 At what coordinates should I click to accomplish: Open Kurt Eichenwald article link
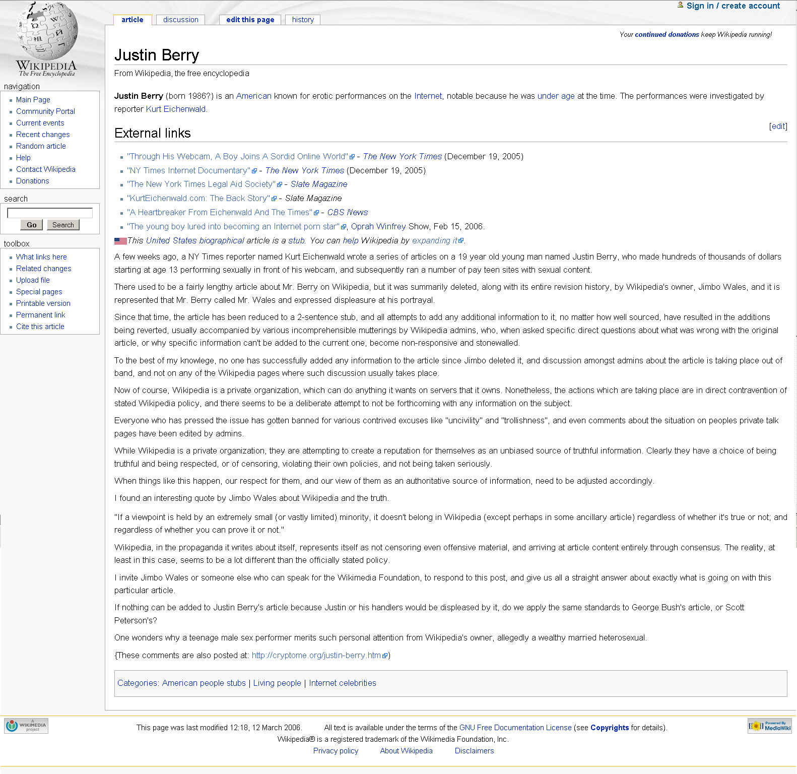point(176,109)
